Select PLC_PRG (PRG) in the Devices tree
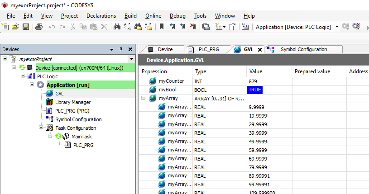Screen dimensions: 369x194 click(72, 111)
